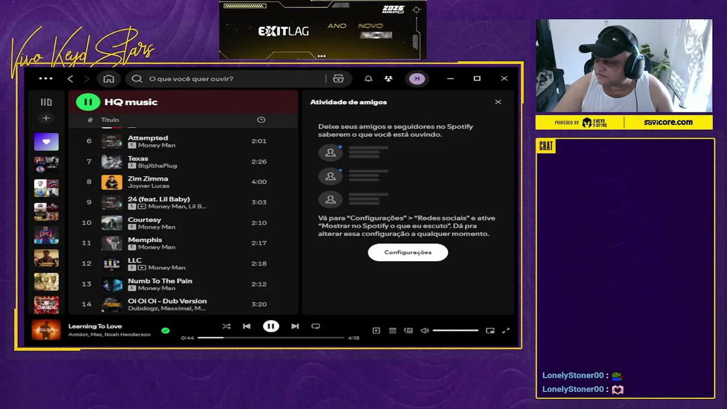Image resolution: width=727 pixels, height=409 pixels.
Task: Seek within the song progress bar
Action: tap(271, 337)
